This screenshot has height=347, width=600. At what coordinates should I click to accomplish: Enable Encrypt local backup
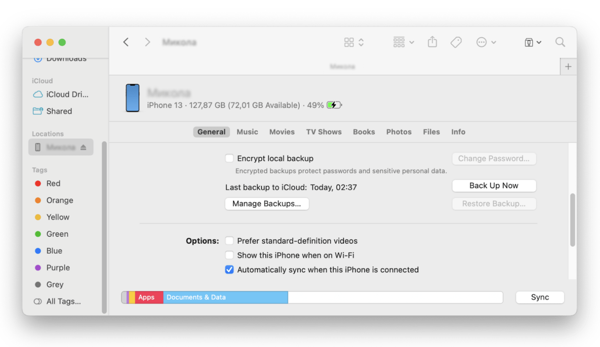[x=229, y=158]
